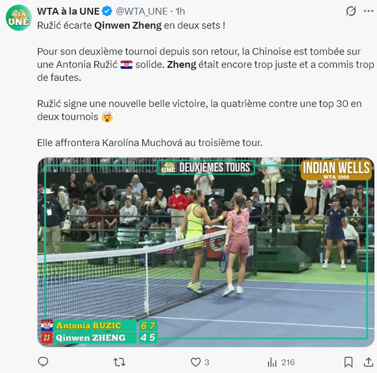
Task: Click the Grok slashed-circle icon
Action: [x=351, y=11]
